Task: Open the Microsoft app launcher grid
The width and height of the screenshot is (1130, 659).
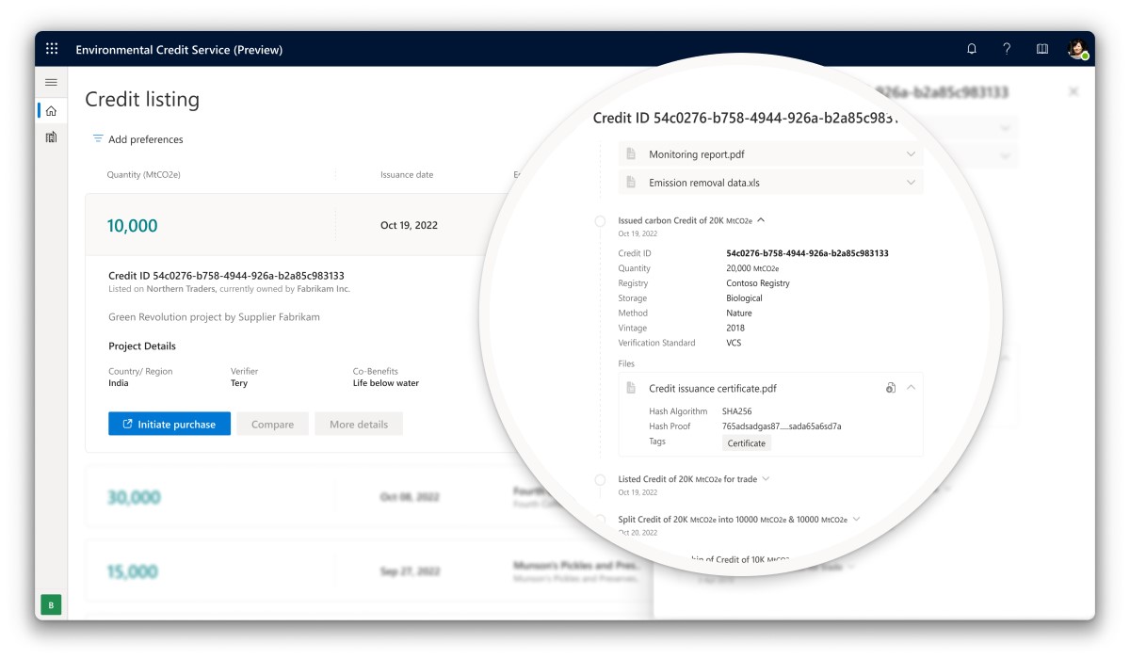Action: pyautogui.click(x=54, y=48)
